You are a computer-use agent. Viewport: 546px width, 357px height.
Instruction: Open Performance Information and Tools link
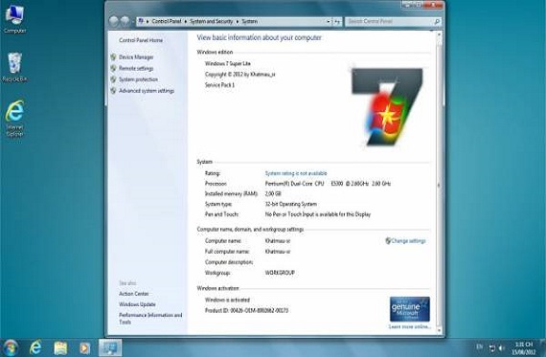point(150,319)
